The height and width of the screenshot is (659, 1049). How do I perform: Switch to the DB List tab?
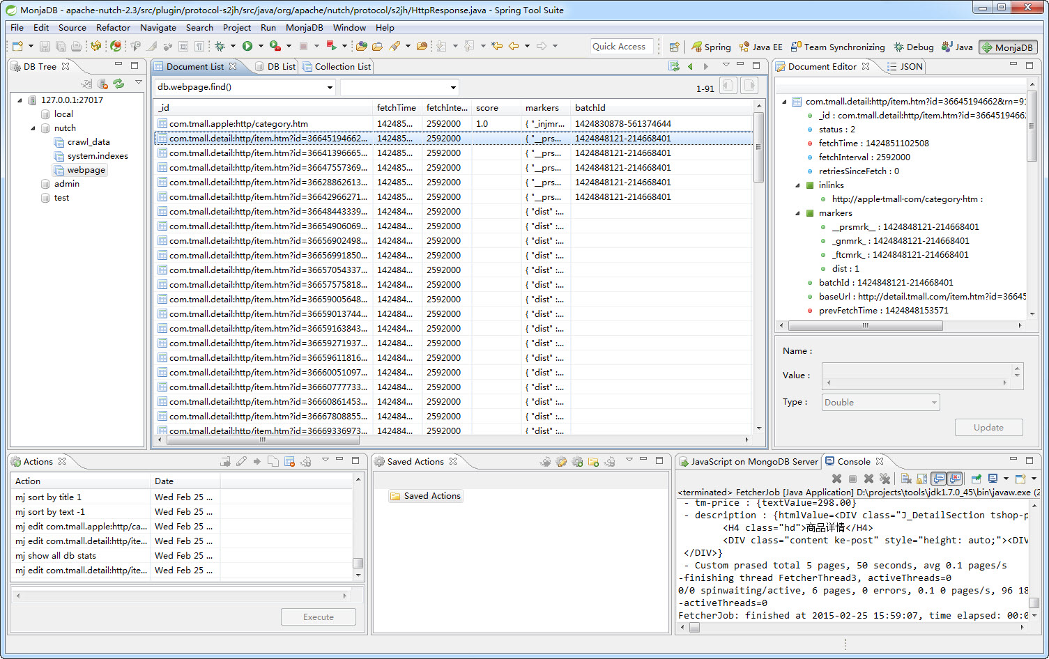pyautogui.click(x=275, y=67)
